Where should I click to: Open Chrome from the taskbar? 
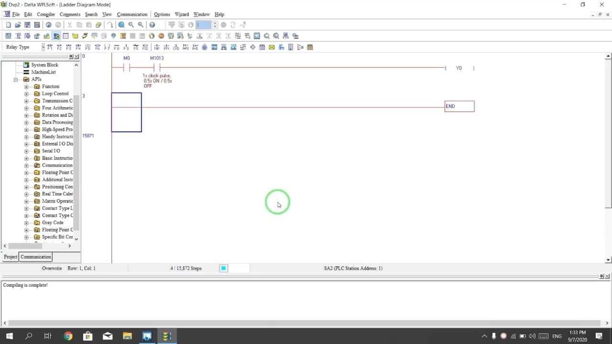point(68,336)
